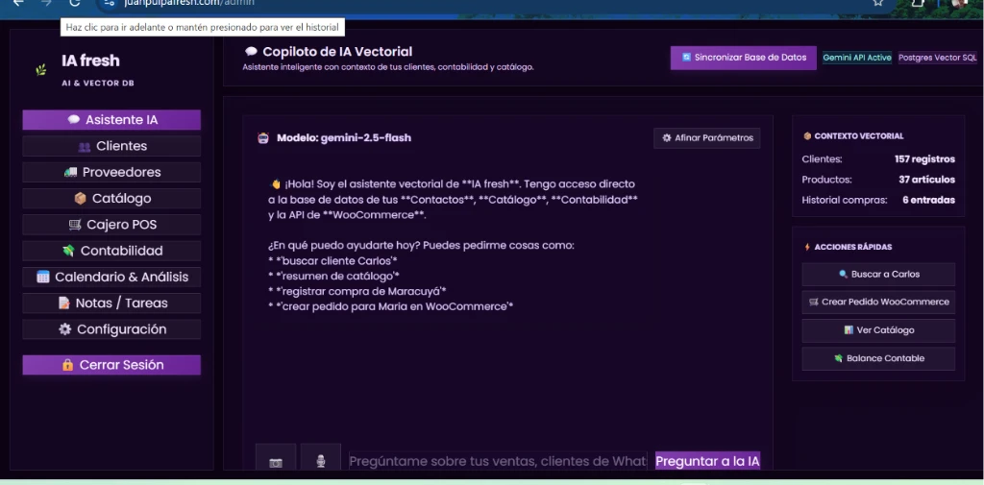Viewport: 984px width, 485px height.
Task: Click the camera attachment icon
Action: 276,462
